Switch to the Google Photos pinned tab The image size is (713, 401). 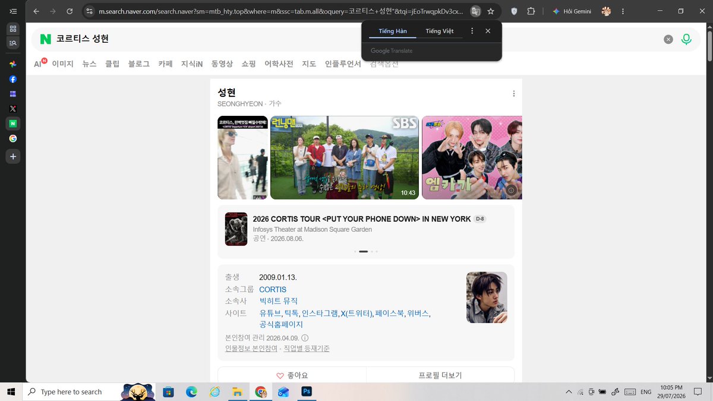click(x=12, y=64)
